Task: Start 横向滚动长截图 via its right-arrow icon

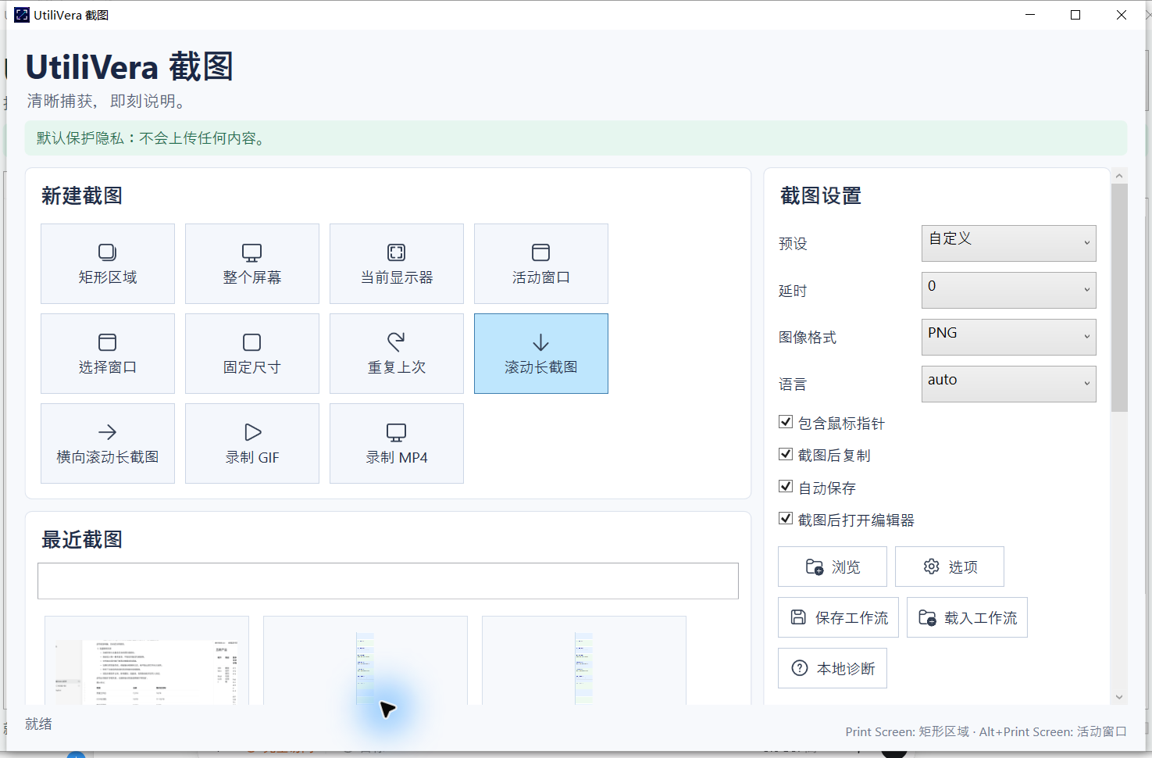Action: pyautogui.click(x=107, y=431)
